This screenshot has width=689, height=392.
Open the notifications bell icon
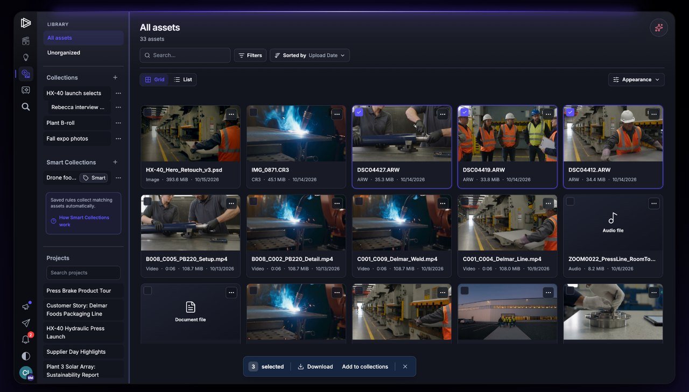(x=26, y=339)
